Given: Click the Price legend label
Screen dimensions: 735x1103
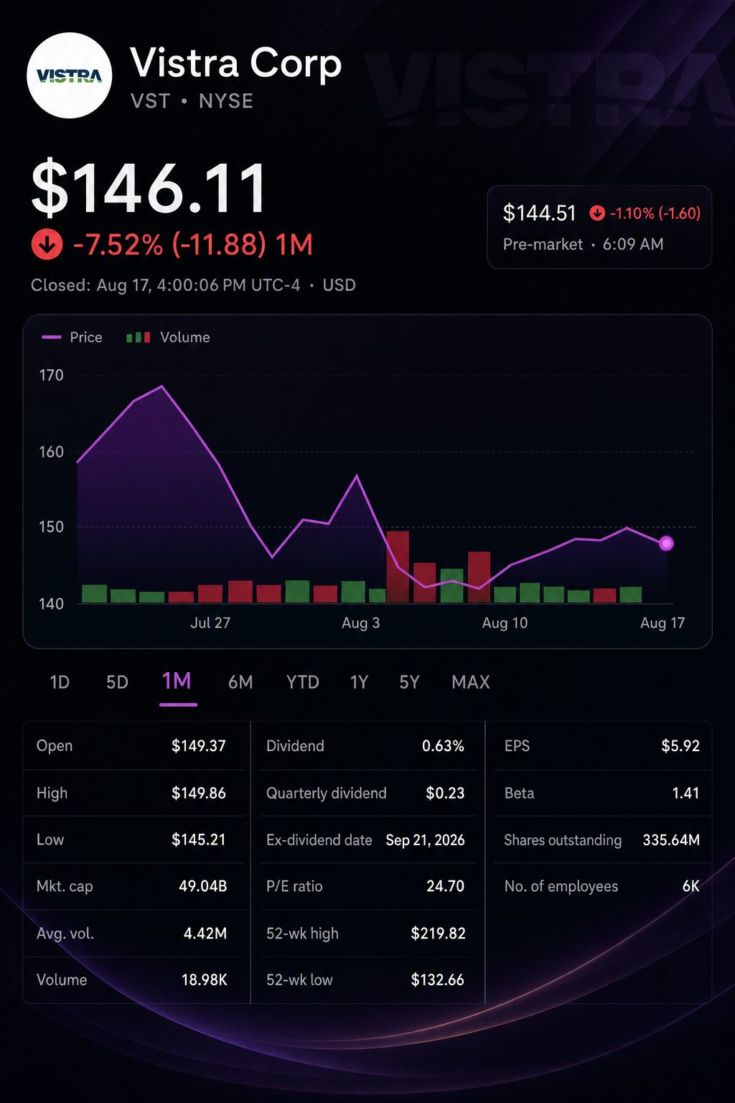Looking at the screenshot, I should [x=86, y=338].
